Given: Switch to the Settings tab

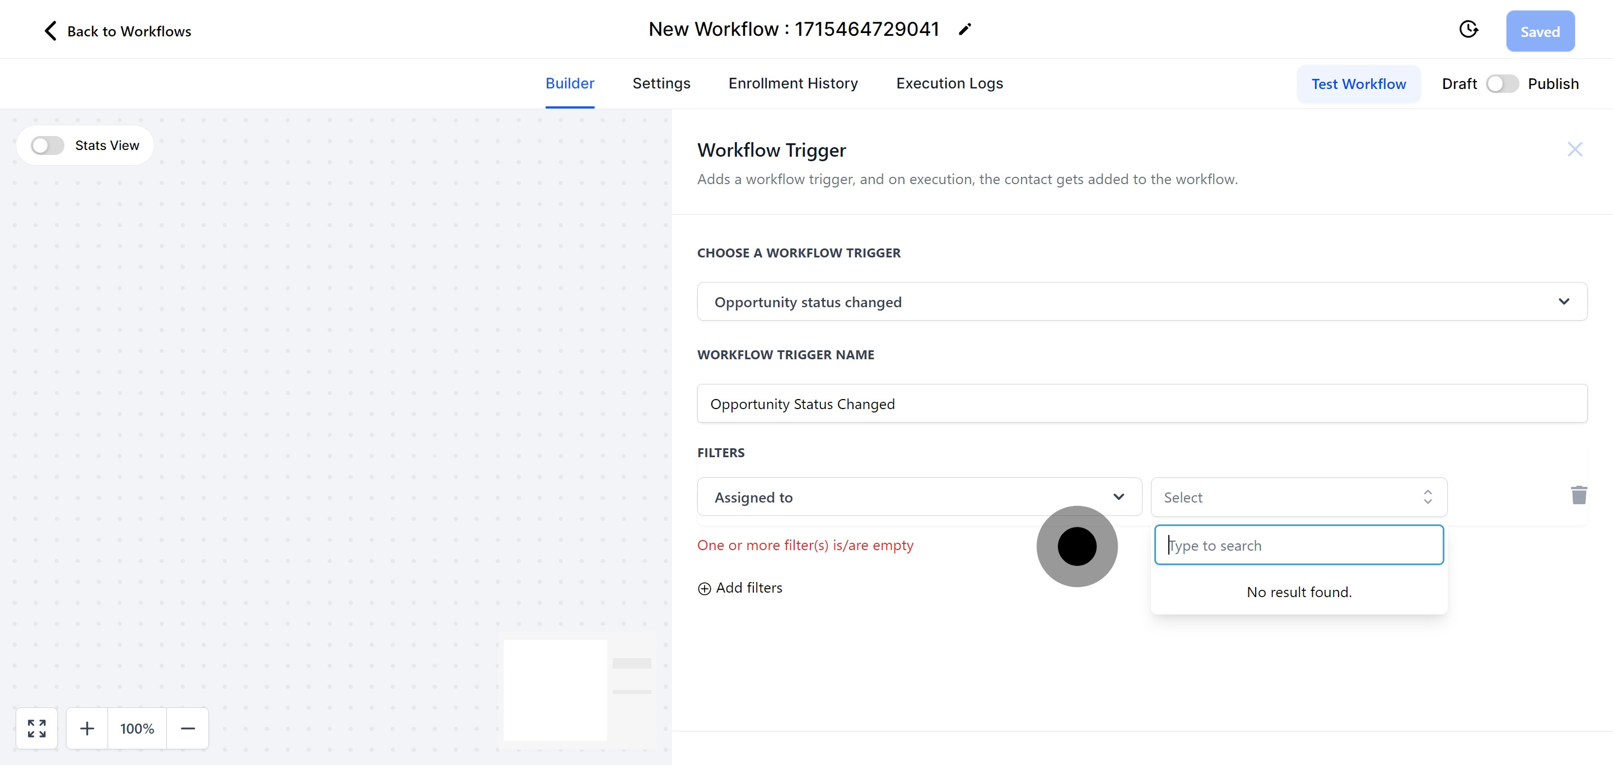Looking at the screenshot, I should [661, 83].
